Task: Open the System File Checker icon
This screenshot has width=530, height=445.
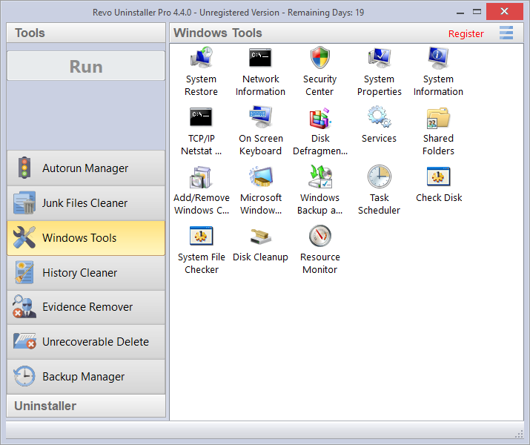Action: 201,236
